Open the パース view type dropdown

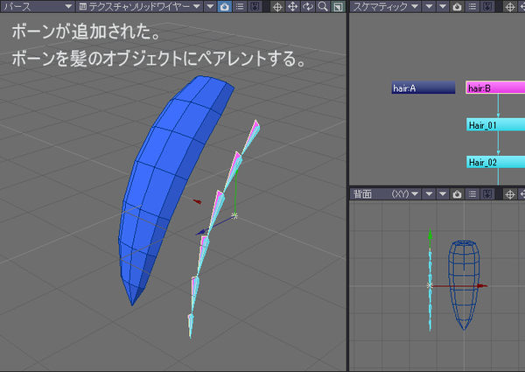[x=37, y=6]
